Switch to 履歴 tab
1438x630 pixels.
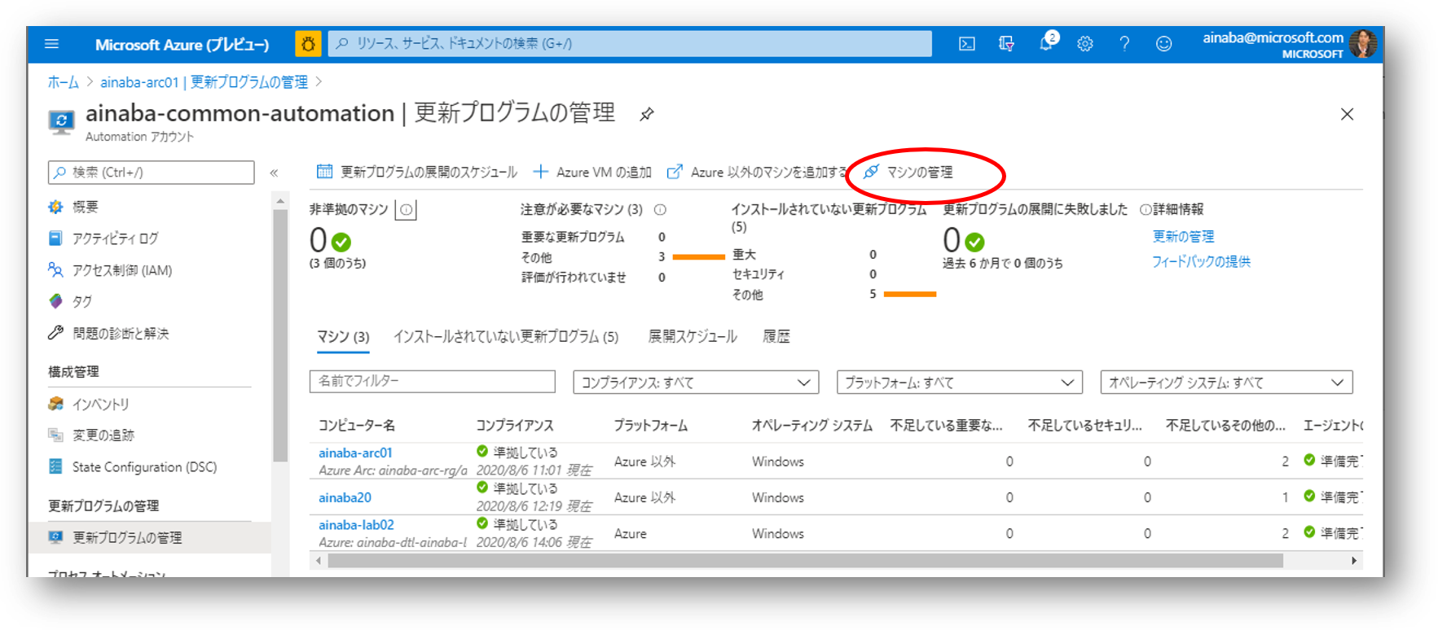click(776, 337)
